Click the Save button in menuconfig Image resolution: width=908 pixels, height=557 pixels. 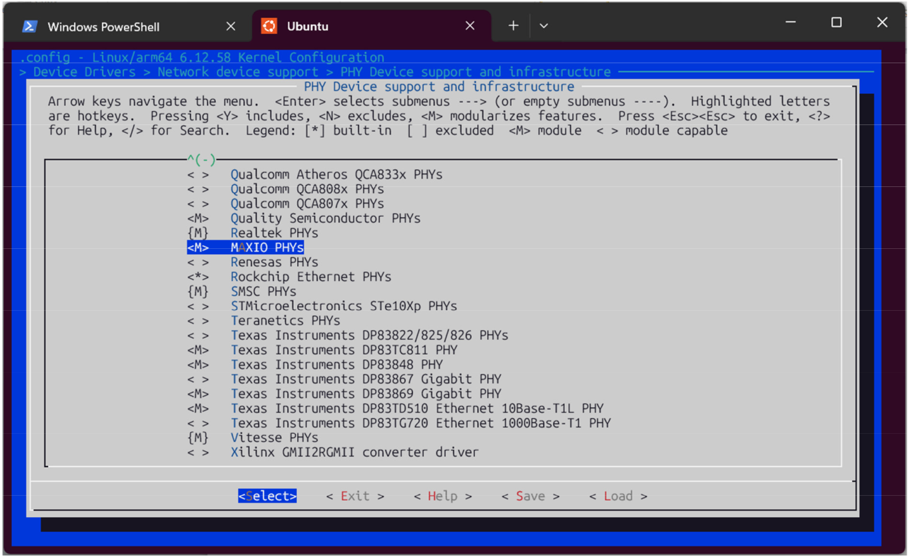pos(530,496)
